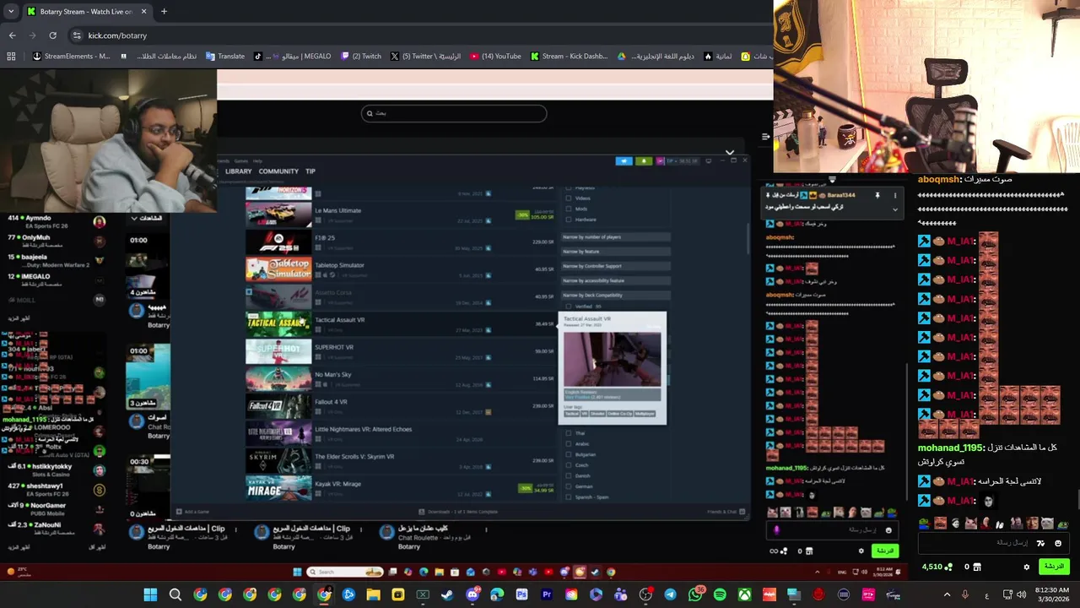This screenshot has height=608, width=1080.
Task: Open the Tactical Assault VR listing
Action: (401, 323)
